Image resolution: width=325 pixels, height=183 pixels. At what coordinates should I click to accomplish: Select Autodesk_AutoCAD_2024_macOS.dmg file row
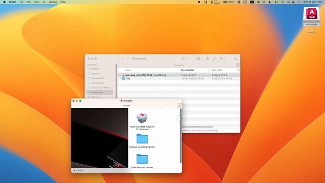coord(179,75)
